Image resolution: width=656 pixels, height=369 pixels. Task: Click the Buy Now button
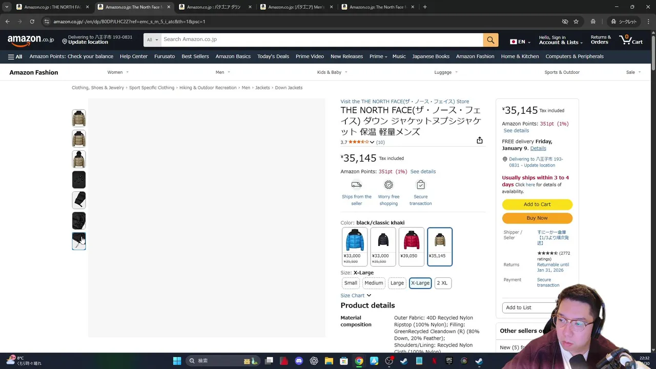pos(537,218)
